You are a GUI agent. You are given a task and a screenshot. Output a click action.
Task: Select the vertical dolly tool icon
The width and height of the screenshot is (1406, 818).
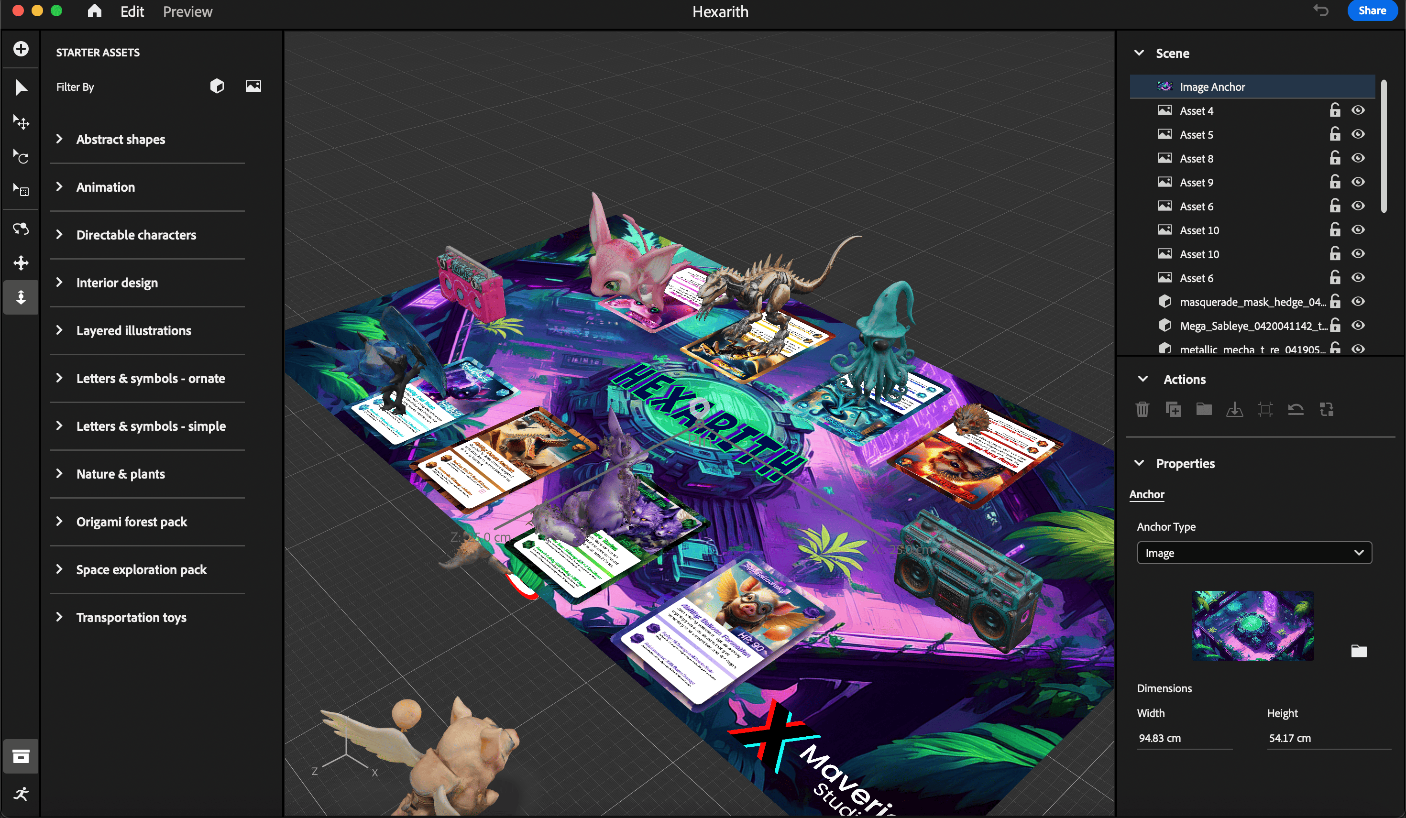pos(21,297)
